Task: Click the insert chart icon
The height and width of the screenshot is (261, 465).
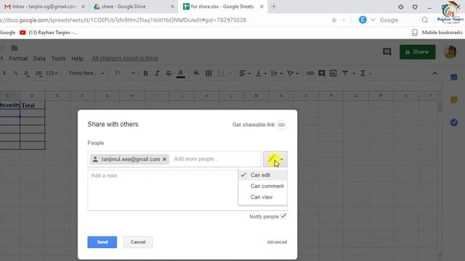Action: [333, 73]
